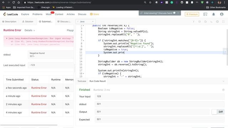Close the Interviewing? Discuss here banner

click(178, 13)
